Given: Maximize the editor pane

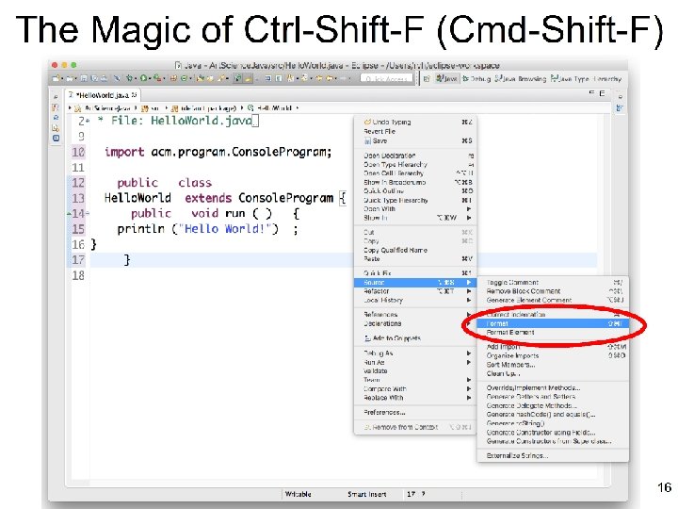Looking at the screenshot, I should tap(602, 93).
